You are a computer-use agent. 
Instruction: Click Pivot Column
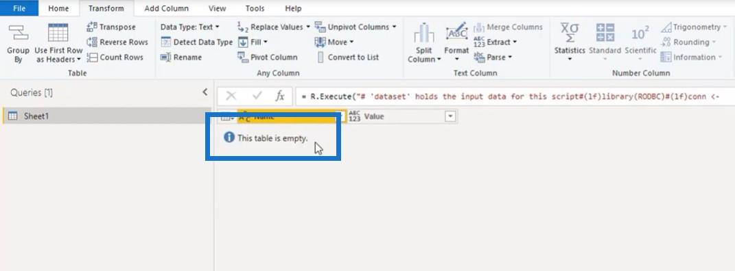point(267,57)
